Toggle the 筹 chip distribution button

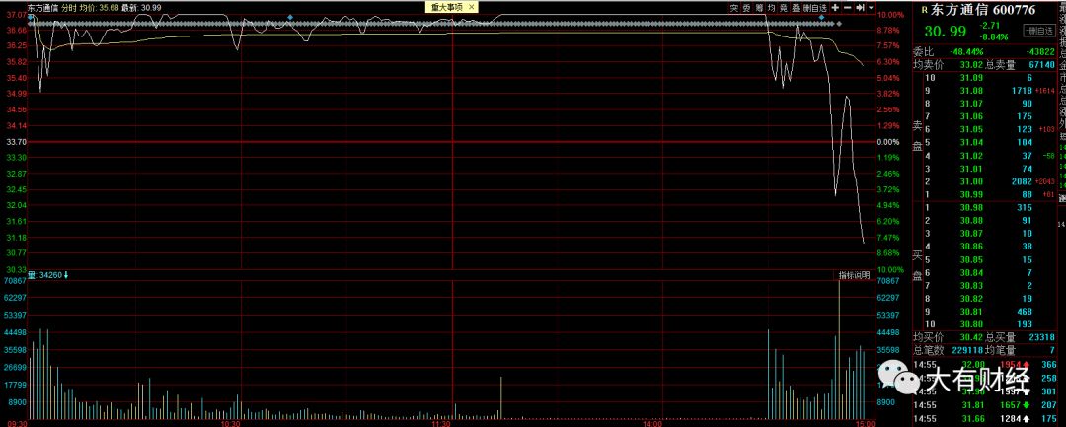758,7
